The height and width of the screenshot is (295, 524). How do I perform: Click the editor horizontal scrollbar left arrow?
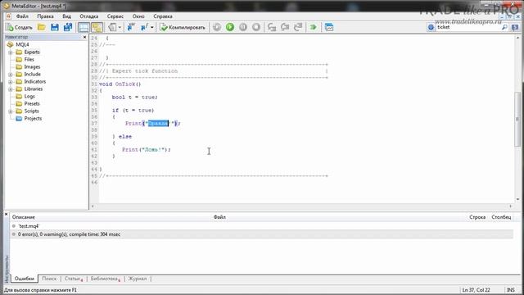click(93, 206)
